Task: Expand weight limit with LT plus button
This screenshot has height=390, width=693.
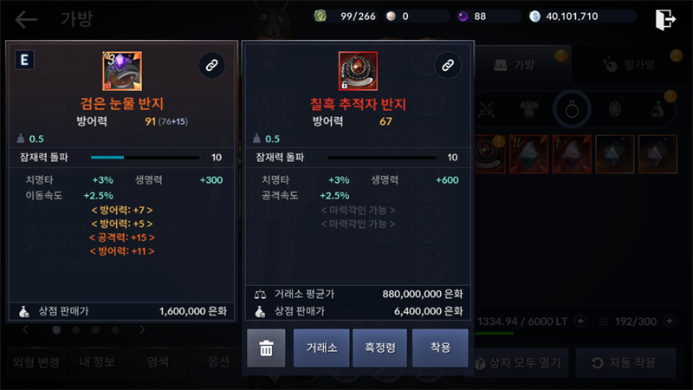Action: point(580,321)
